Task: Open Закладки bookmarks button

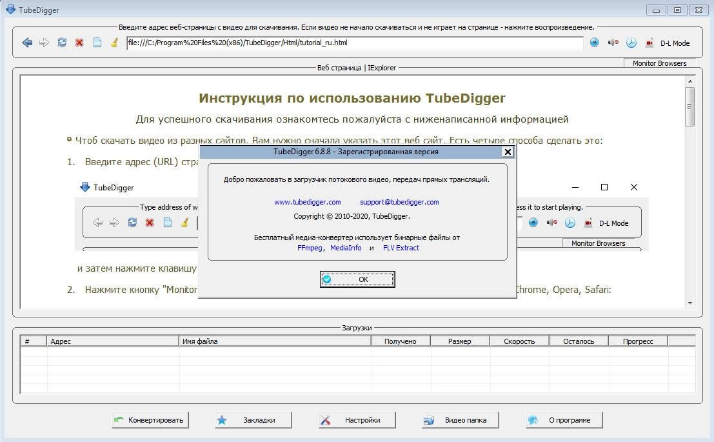Action: pyautogui.click(x=253, y=420)
